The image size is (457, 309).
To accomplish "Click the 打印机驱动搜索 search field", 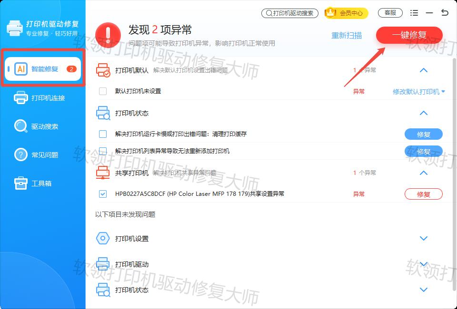I will click(290, 13).
